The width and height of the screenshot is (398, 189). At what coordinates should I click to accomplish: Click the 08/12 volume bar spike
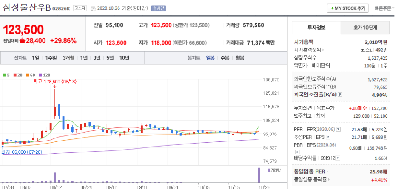[54, 178]
